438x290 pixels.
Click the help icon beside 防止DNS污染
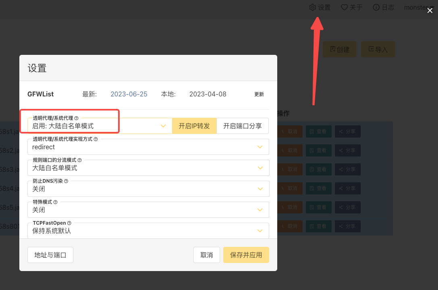coord(66,181)
